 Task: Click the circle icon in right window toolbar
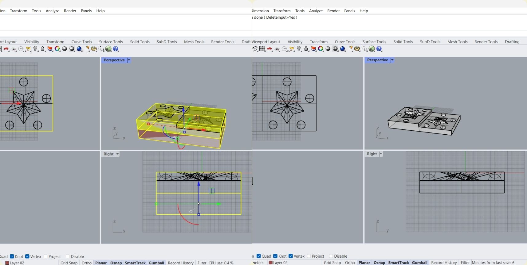(284, 49)
